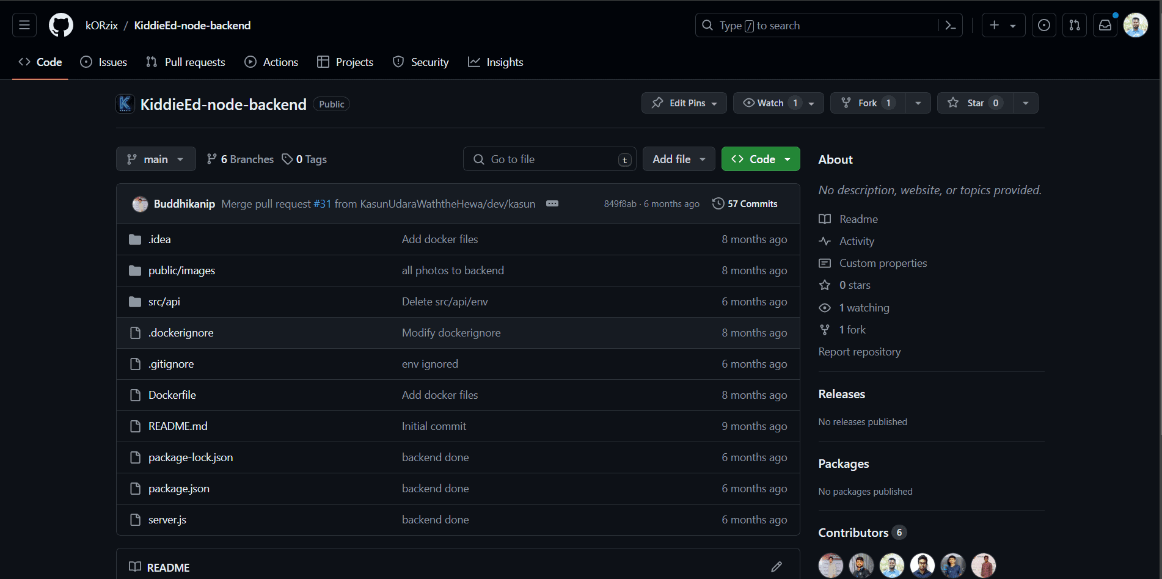Click first contributor avatar

pyautogui.click(x=831, y=566)
